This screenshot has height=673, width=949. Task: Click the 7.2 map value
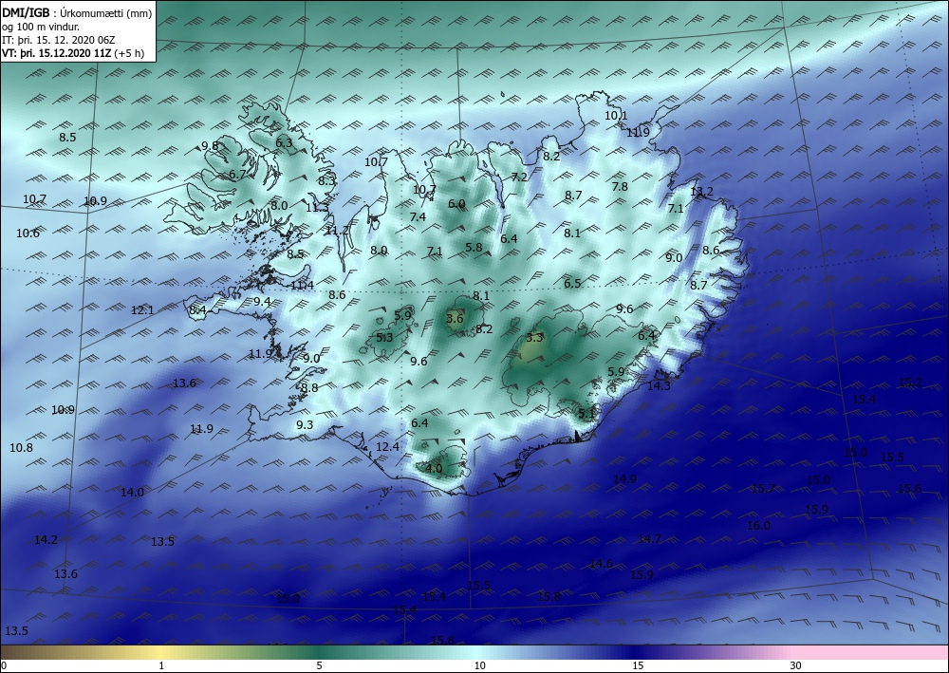click(519, 178)
